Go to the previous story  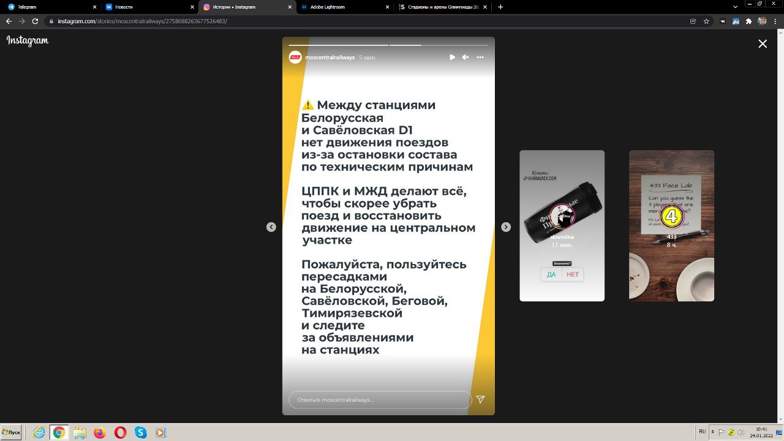point(271,227)
